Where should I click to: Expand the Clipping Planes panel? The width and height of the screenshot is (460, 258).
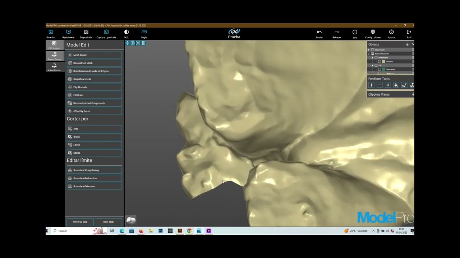coord(413,94)
